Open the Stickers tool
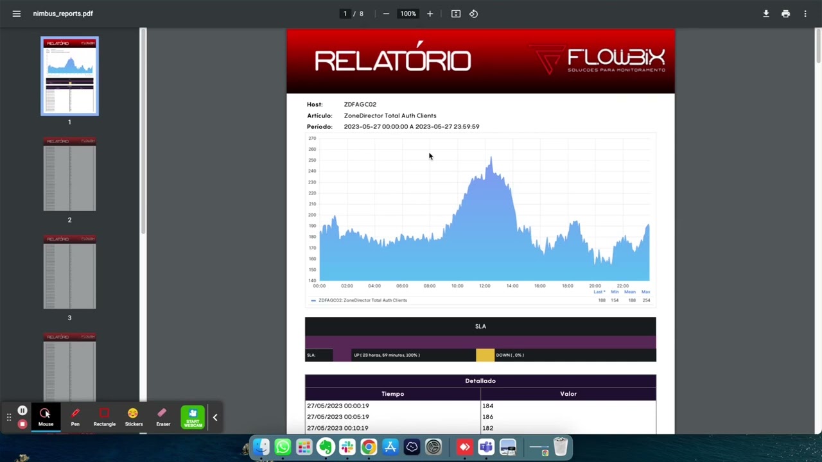 pyautogui.click(x=134, y=417)
